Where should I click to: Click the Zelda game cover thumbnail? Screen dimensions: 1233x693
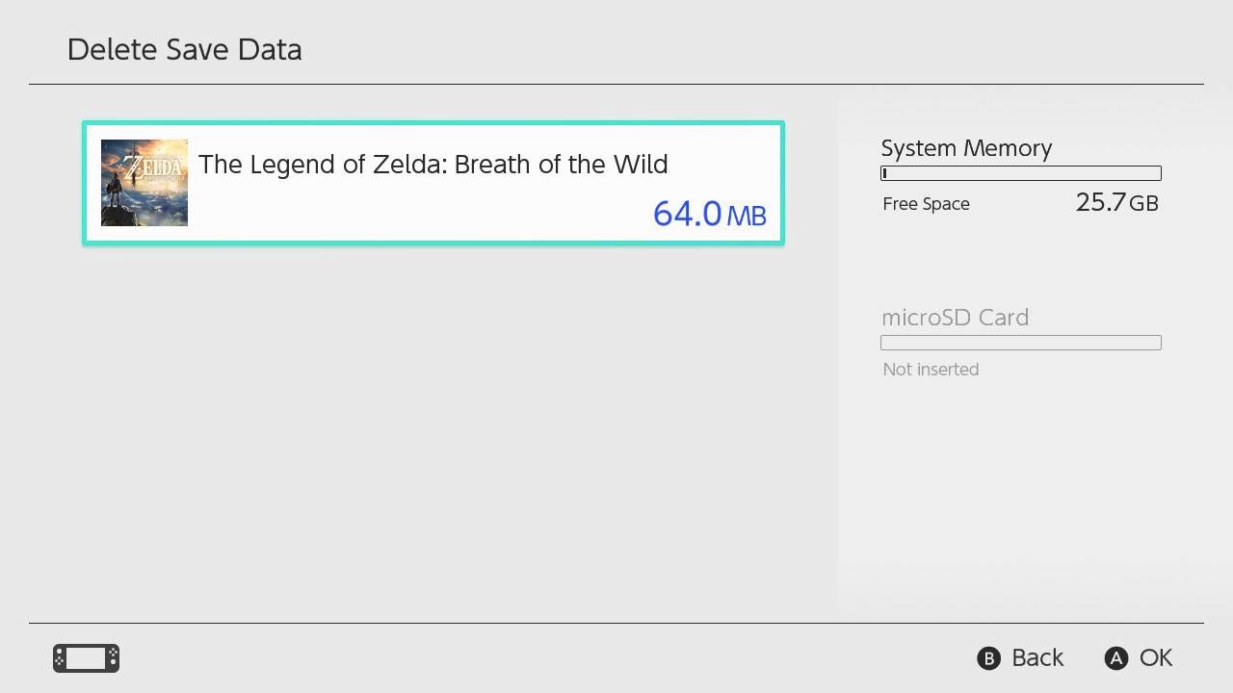point(144,183)
